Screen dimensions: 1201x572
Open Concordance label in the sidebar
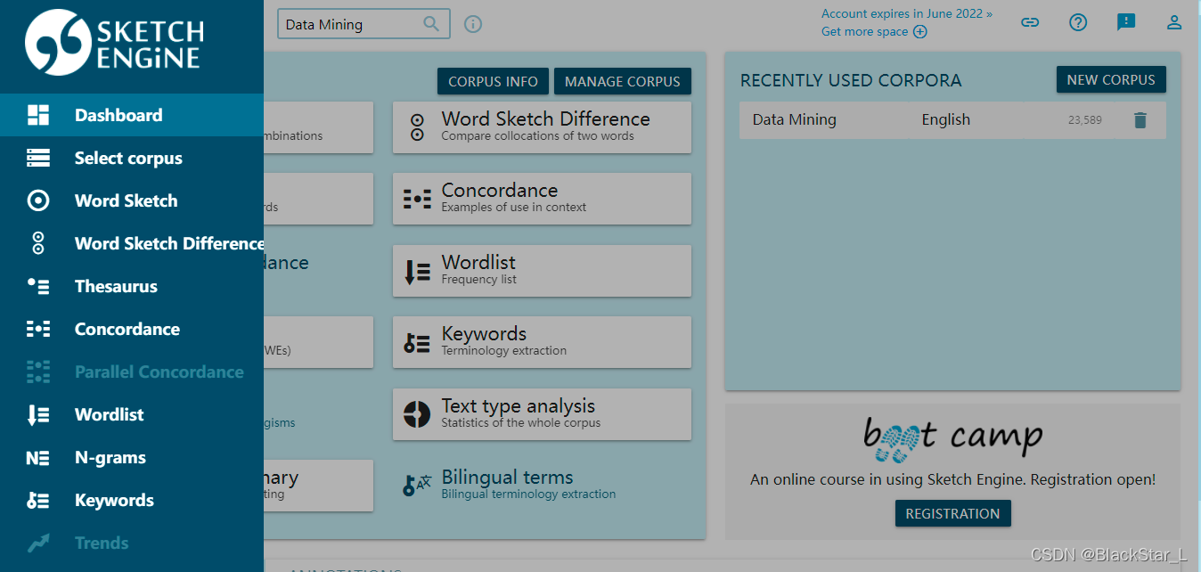127,329
